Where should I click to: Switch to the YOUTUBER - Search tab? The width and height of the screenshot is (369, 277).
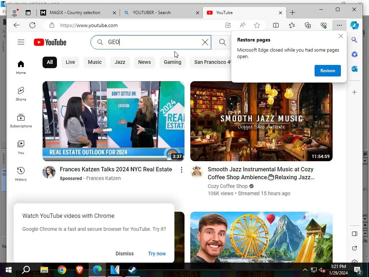pos(152,13)
